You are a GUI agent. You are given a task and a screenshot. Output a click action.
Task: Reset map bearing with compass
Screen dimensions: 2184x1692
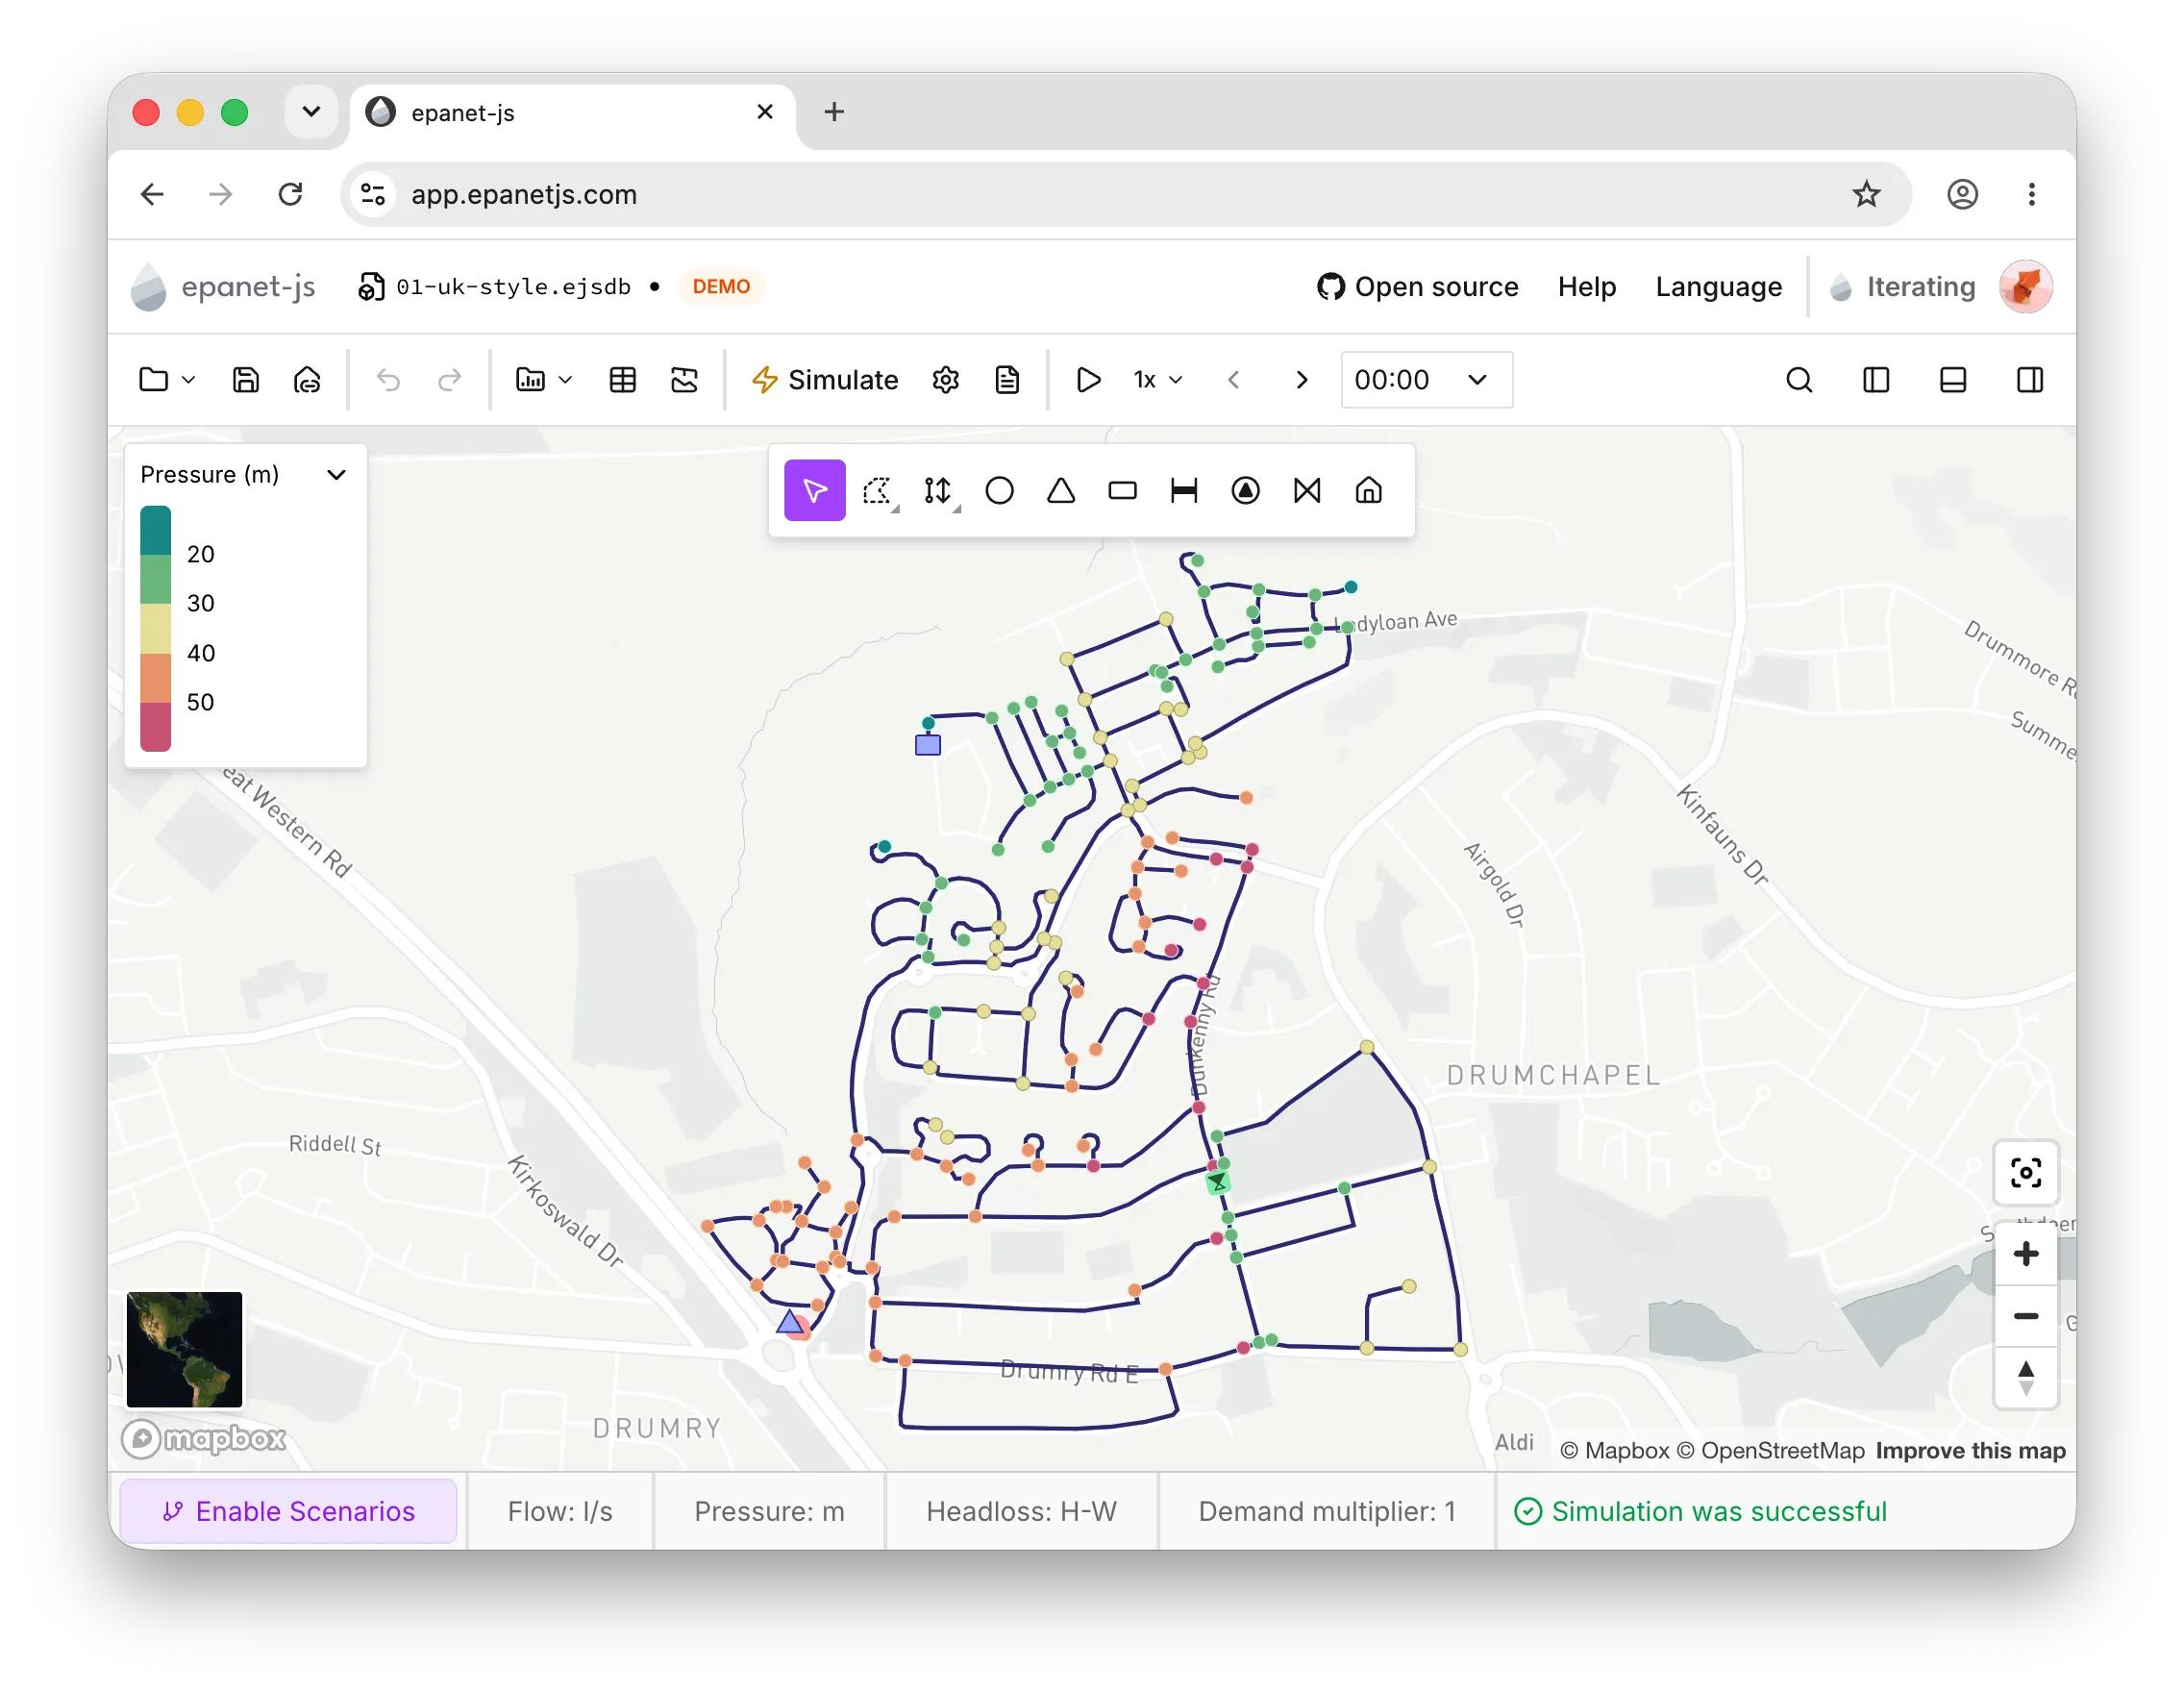point(2025,1378)
